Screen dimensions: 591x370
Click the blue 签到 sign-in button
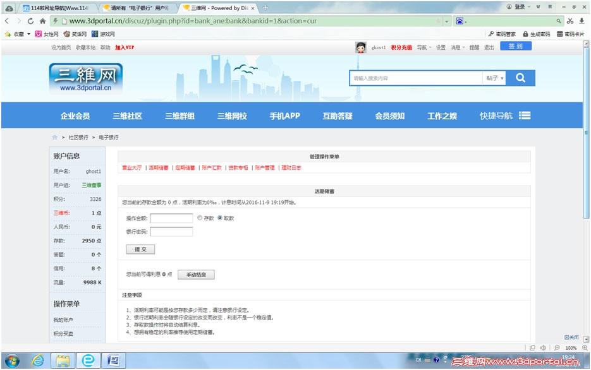(x=516, y=46)
